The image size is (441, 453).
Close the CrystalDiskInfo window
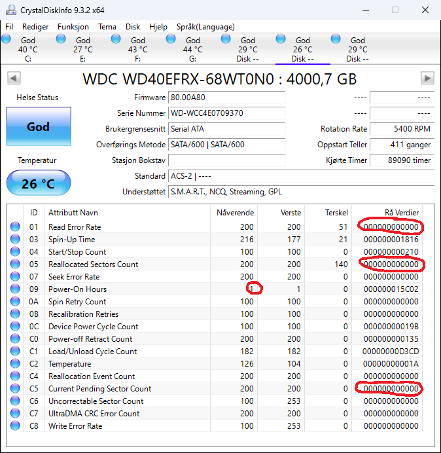point(425,10)
